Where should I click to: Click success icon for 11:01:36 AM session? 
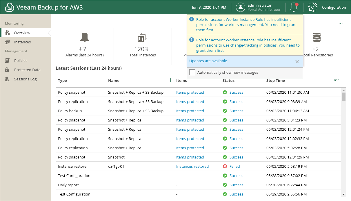[225, 92]
